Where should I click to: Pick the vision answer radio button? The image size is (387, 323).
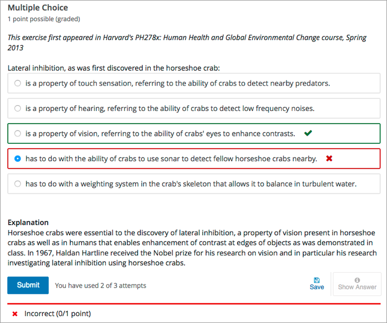[x=17, y=134]
